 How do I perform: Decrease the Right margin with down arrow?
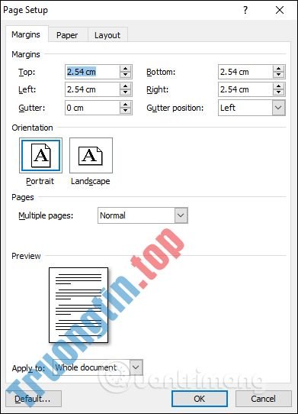278,92
